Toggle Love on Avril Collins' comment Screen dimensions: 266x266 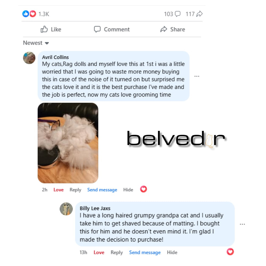pos(59,190)
